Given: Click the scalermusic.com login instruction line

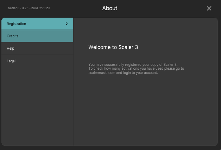Looking at the screenshot, I should [123, 73].
